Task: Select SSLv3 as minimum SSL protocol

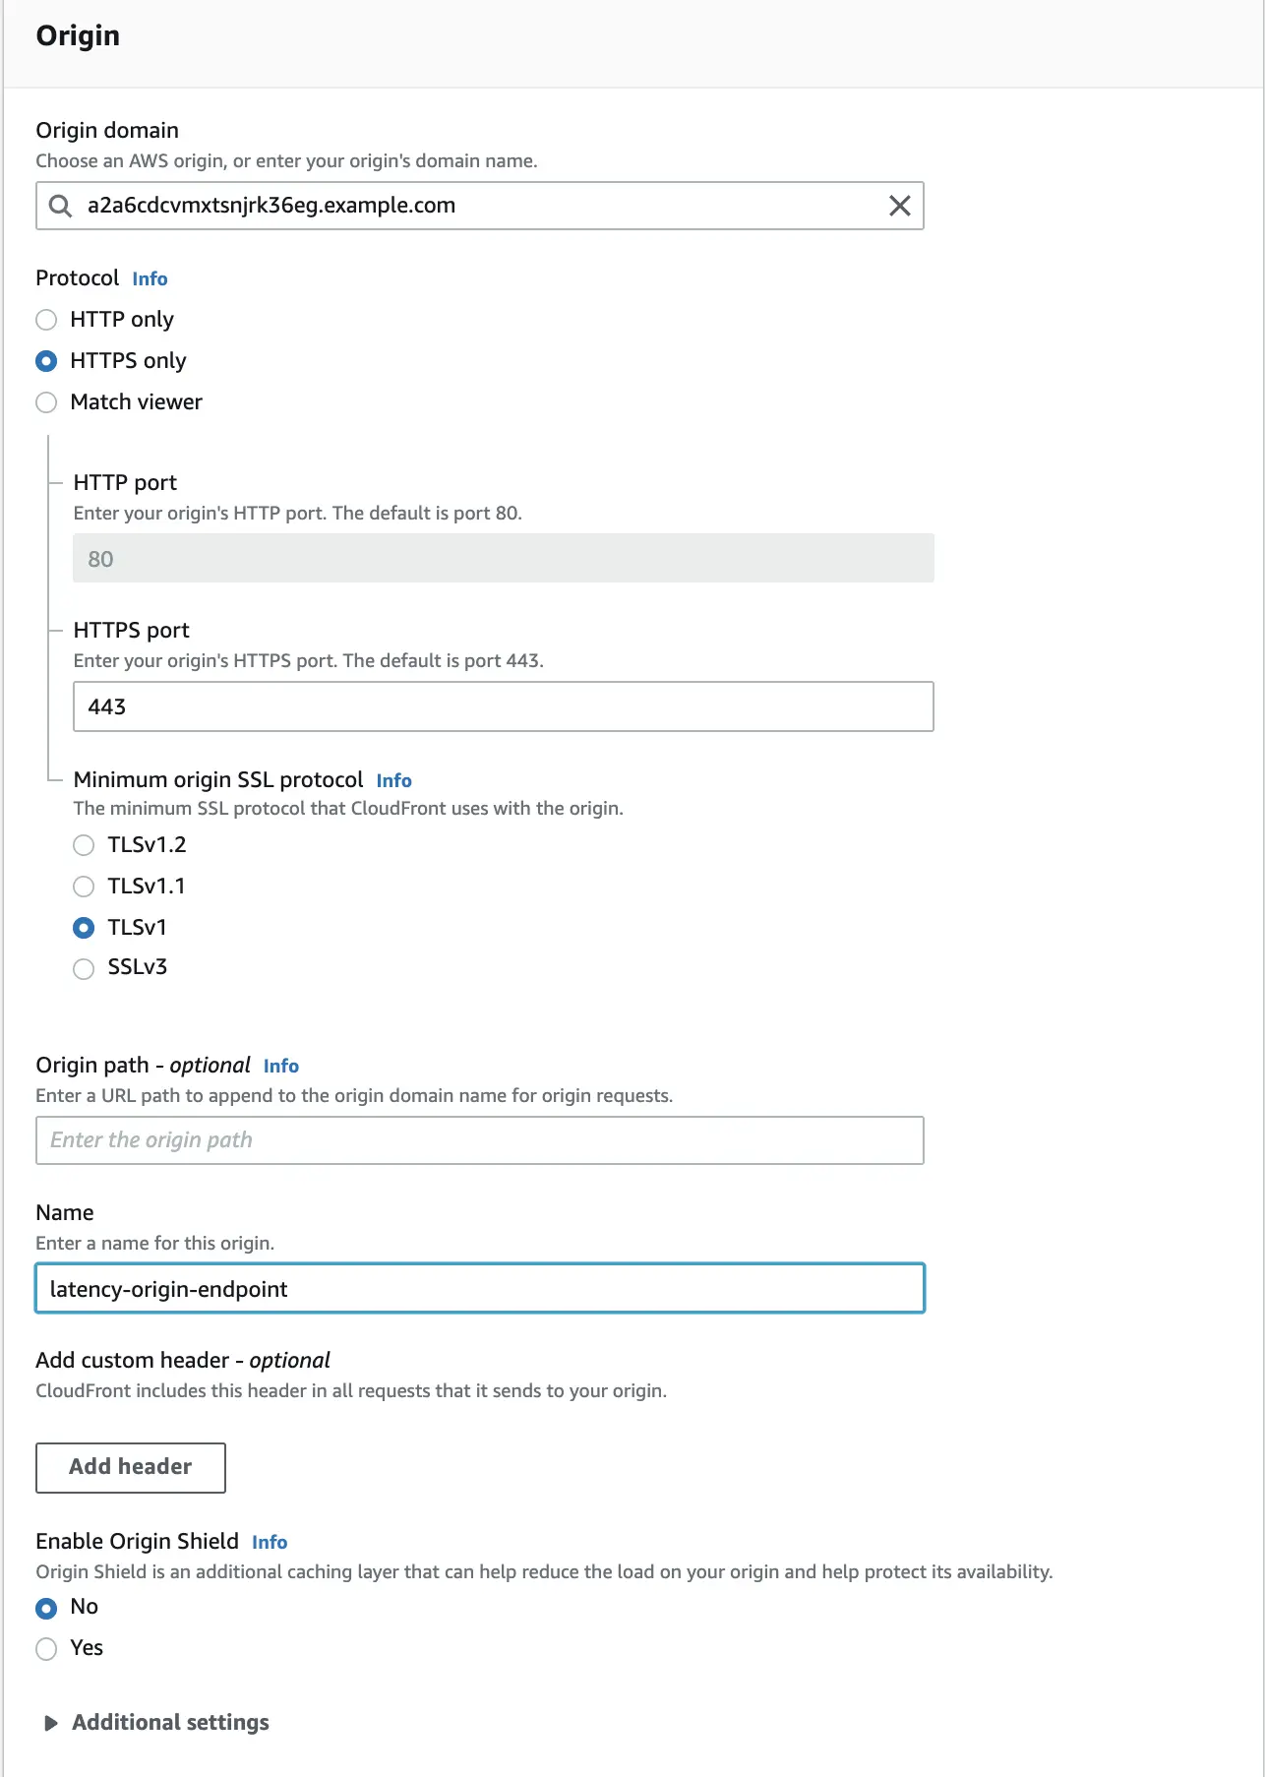Action: pyautogui.click(x=85, y=968)
